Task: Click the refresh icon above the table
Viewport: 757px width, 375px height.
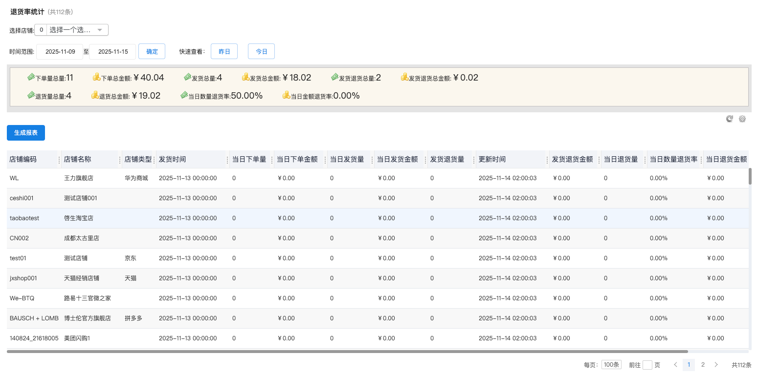Action: click(x=730, y=119)
